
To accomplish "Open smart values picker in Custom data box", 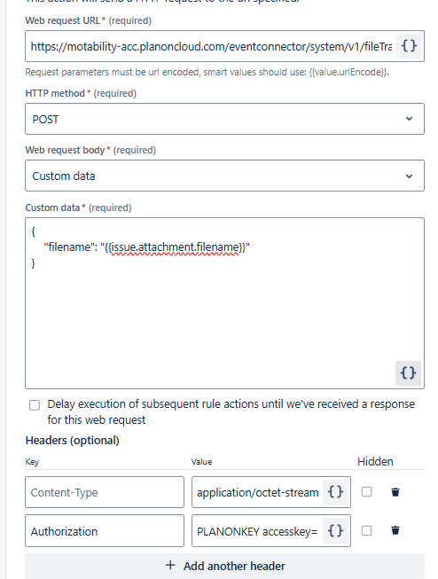I will (x=408, y=373).
